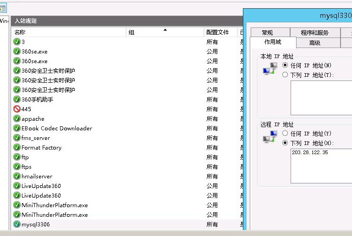The height and width of the screenshot is (236, 352).
Task: Select the hmailserver rule
Action: 37,177
